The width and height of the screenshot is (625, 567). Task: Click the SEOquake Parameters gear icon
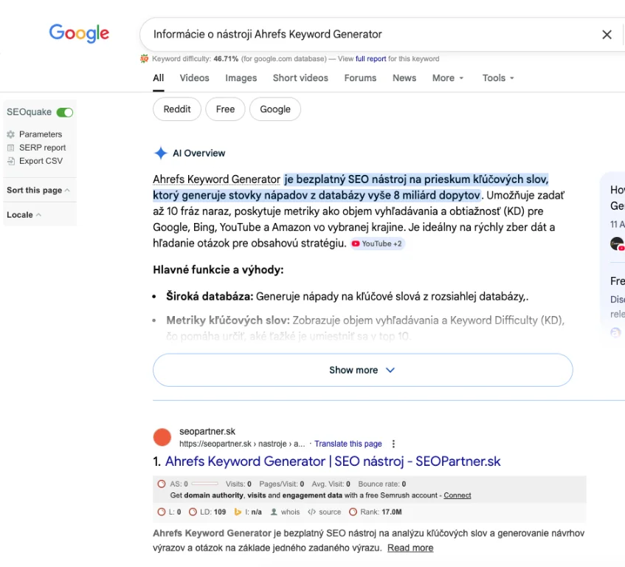(11, 134)
